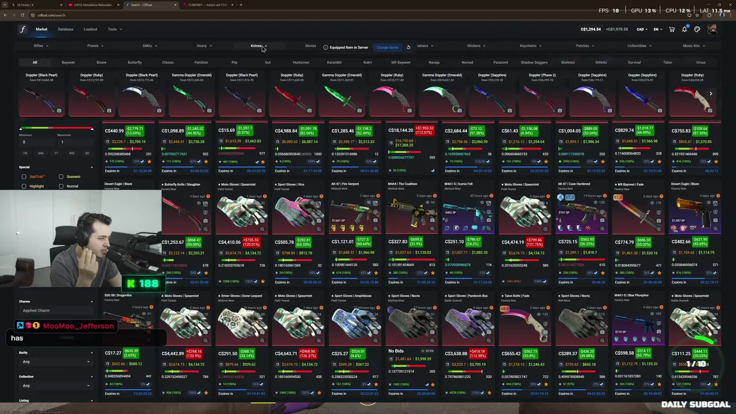Open a new browser tab
Viewport: 736px width, 414px height.
tap(241, 5)
